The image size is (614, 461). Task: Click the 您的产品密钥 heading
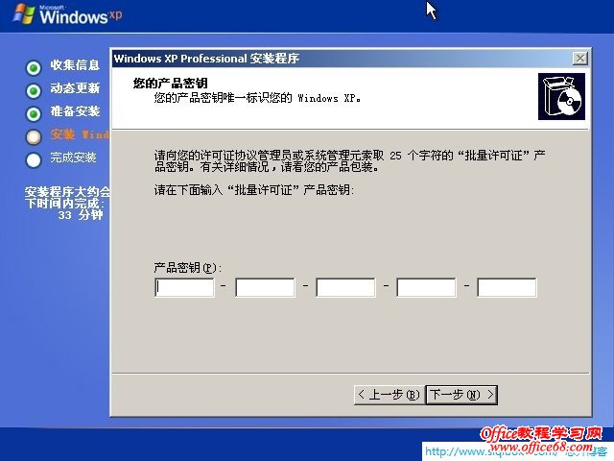[x=171, y=84]
